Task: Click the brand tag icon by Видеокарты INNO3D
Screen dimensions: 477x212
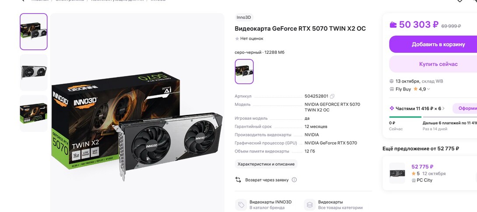Action: pos(241,205)
